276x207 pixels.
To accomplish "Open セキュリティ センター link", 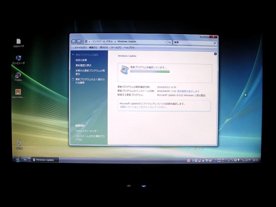I will (87, 131).
